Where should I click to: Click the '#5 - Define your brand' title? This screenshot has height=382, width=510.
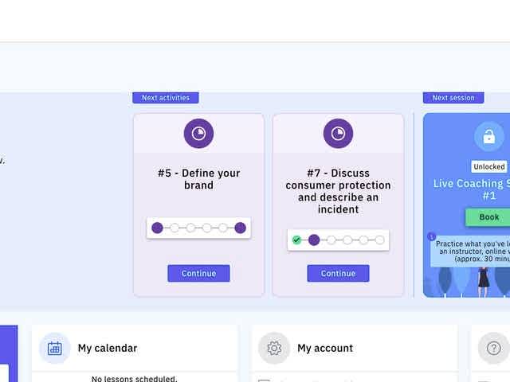click(x=198, y=179)
